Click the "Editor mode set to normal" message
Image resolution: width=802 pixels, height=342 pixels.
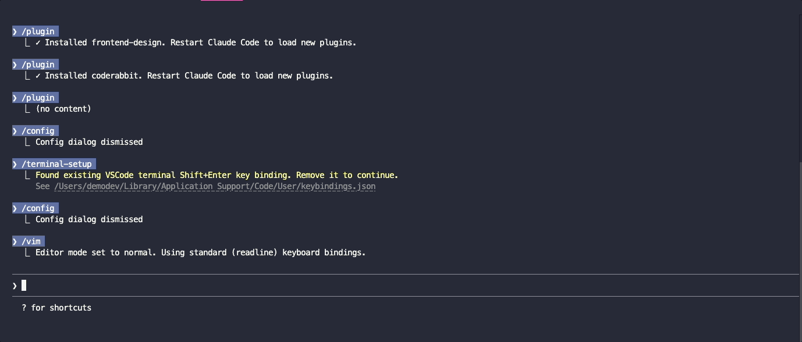(200, 252)
